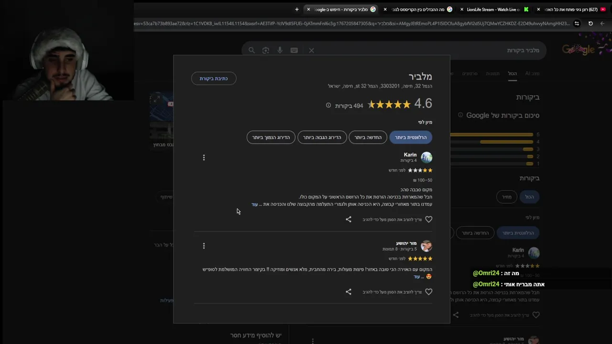The width and height of the screenshot is (612, 344).
Task: Click the מלביר business title in dialog
Action: point(420,76)
